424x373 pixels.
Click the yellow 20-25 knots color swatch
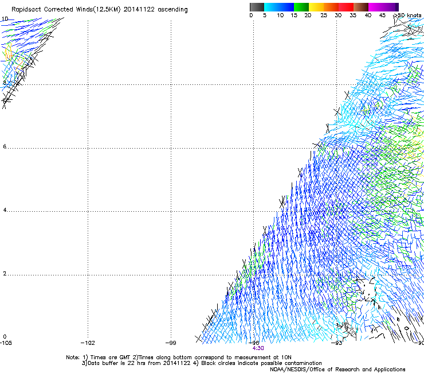316,7
